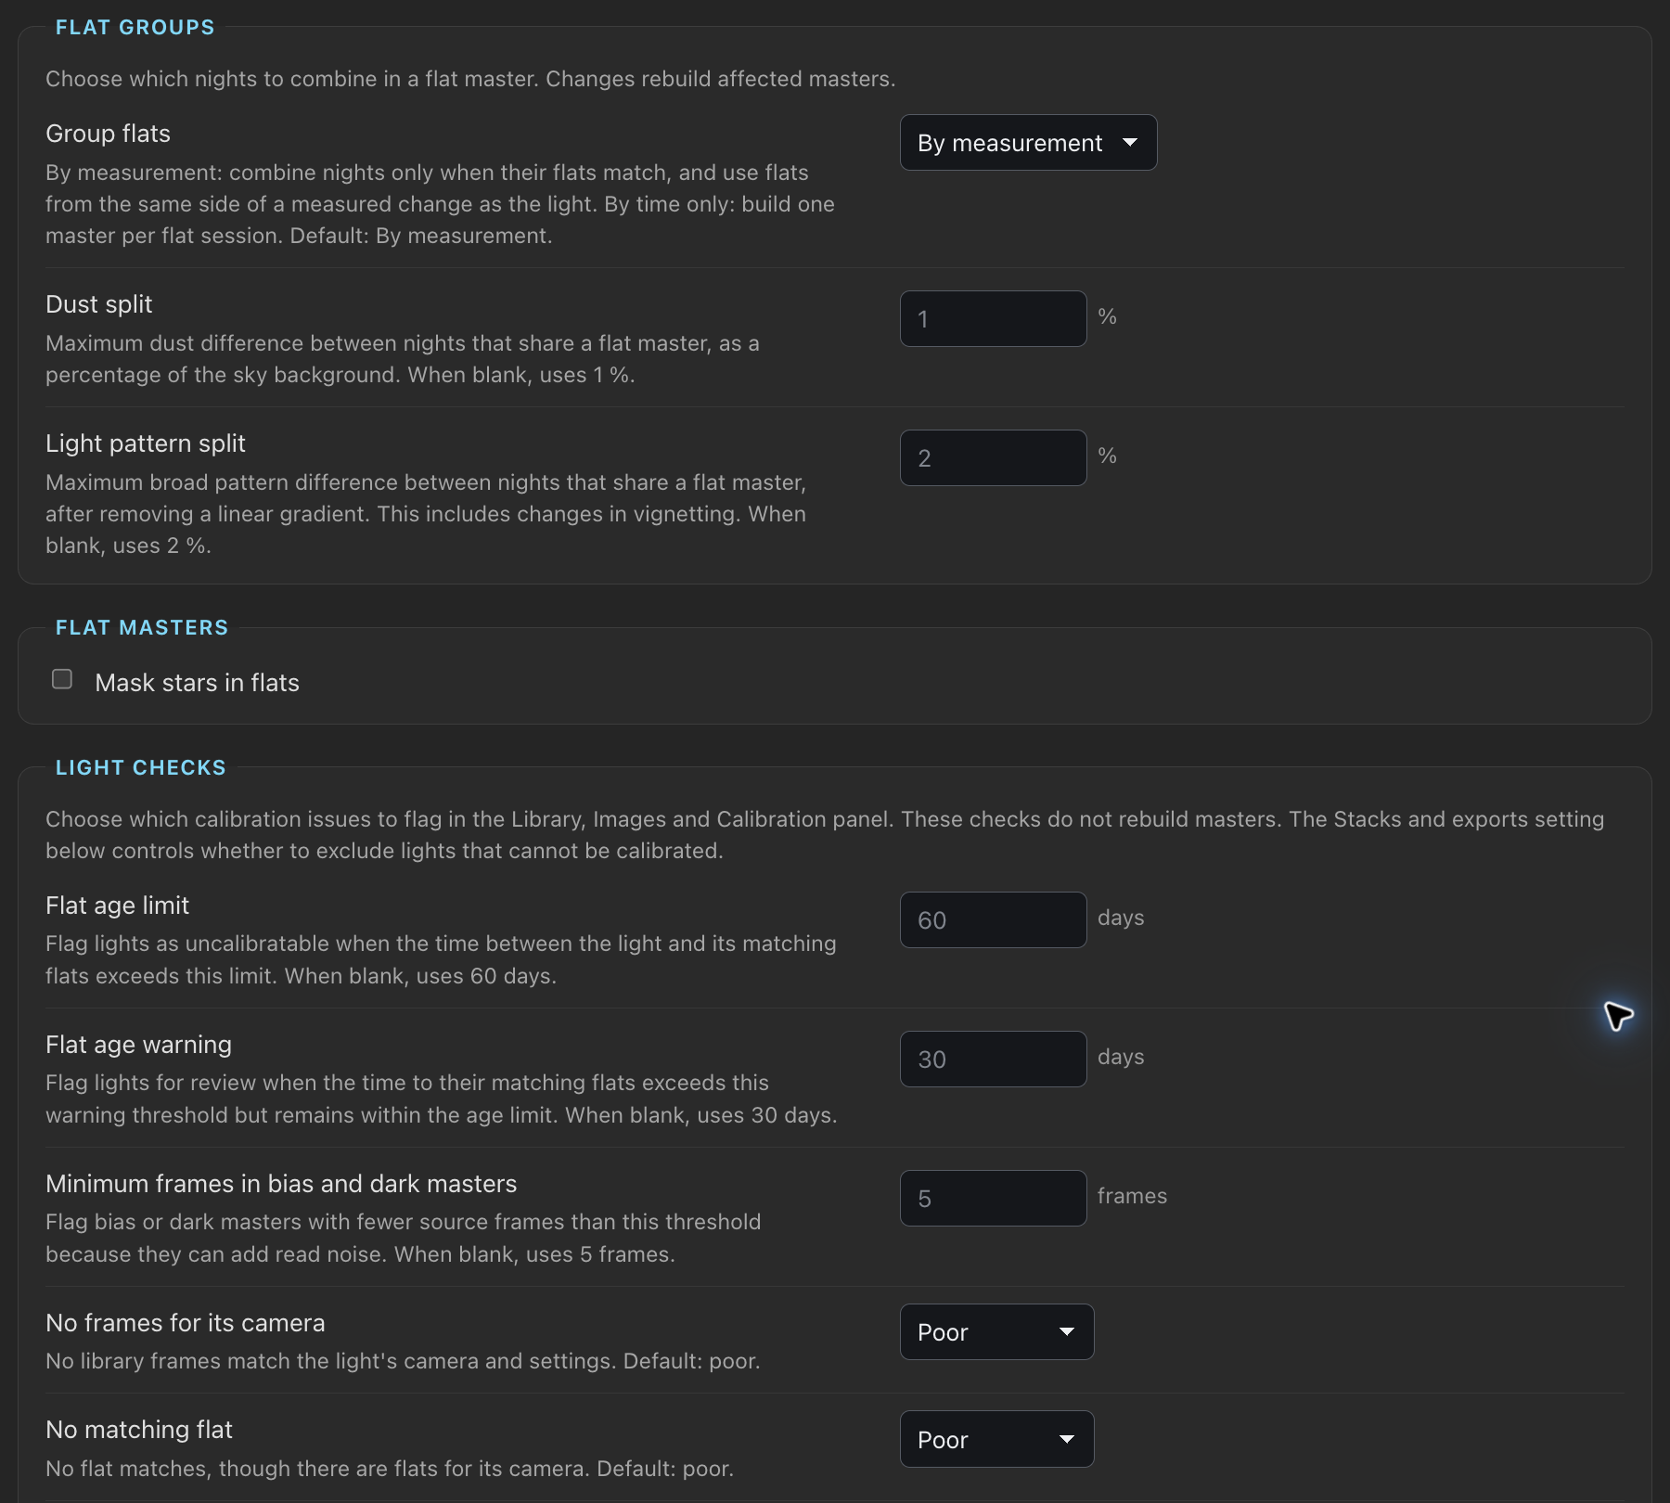1670x1503 pixels.
Task: Click the 'No flat matches, though' description
Action: click(390, 1469)
